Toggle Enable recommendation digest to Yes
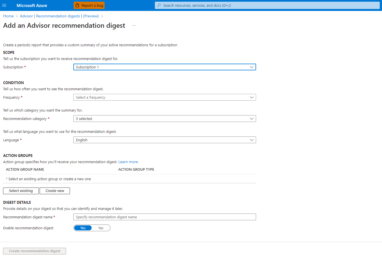Image resolution: width=382 pixels, height=257 pixels. pyautogui.click(x=83, y=228)
